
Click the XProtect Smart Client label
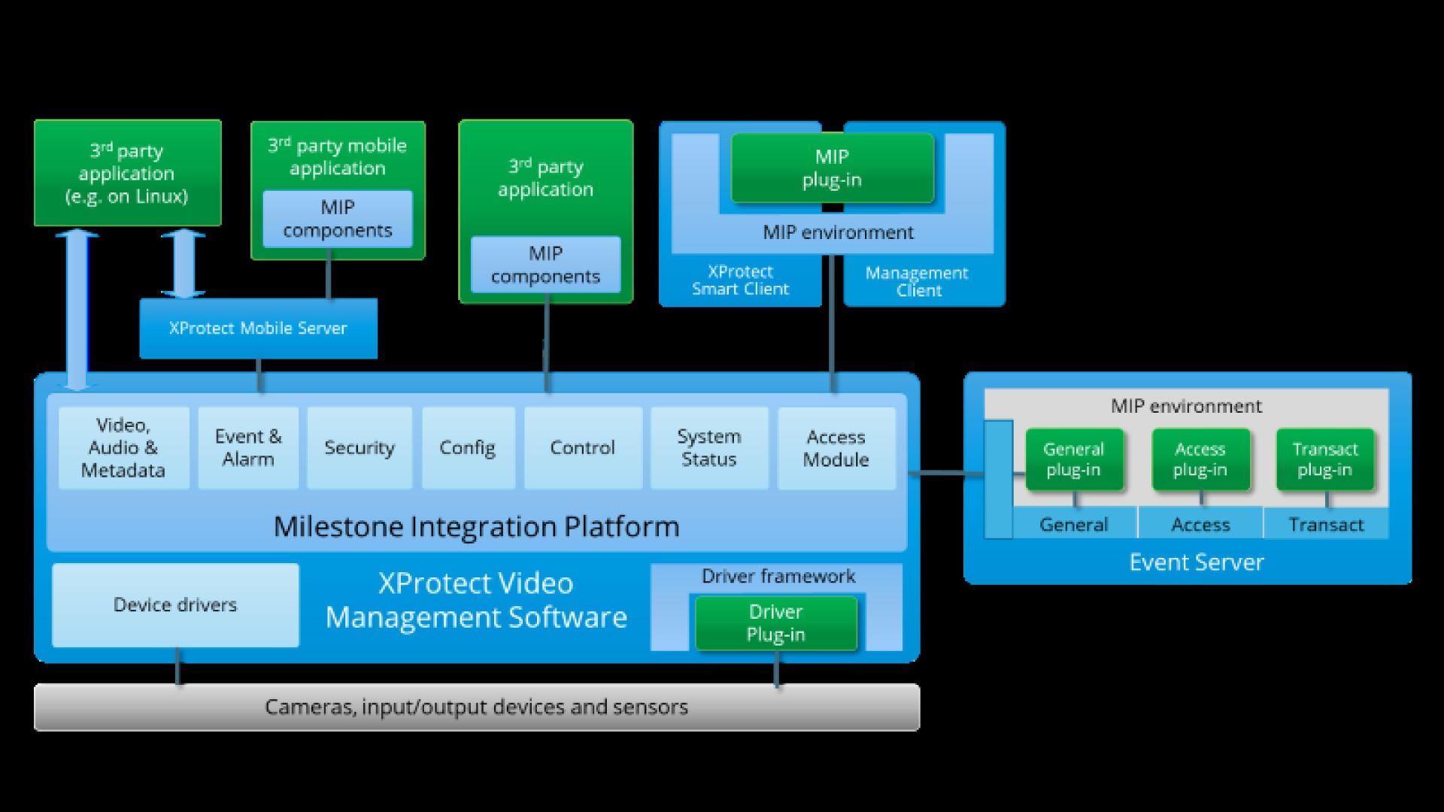click(740, 280)
